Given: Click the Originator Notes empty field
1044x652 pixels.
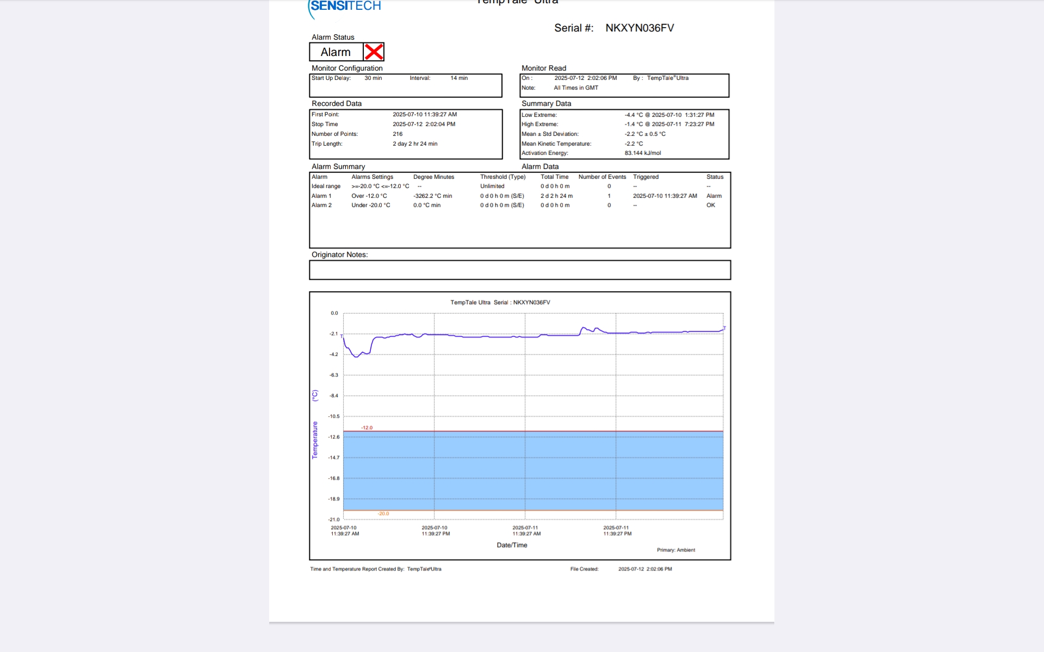Looking at the screenshot, I should (x=519, y=270).
